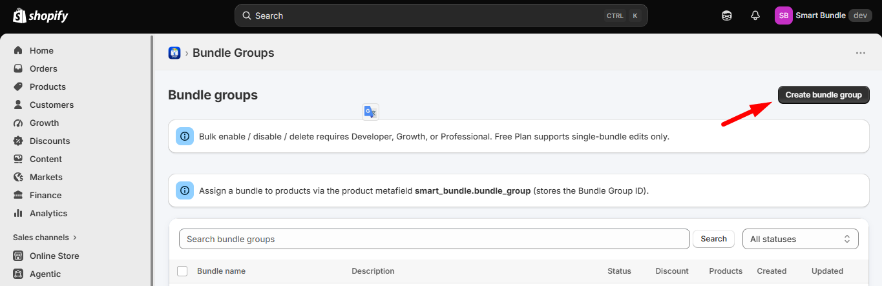This screenshot has width=882, height=286.
Task: Click the Products tag icon
Action: pyautogui.click(x=18, y=87)
